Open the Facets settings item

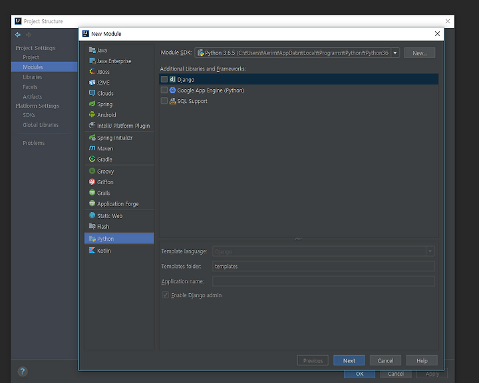point(30,87)
